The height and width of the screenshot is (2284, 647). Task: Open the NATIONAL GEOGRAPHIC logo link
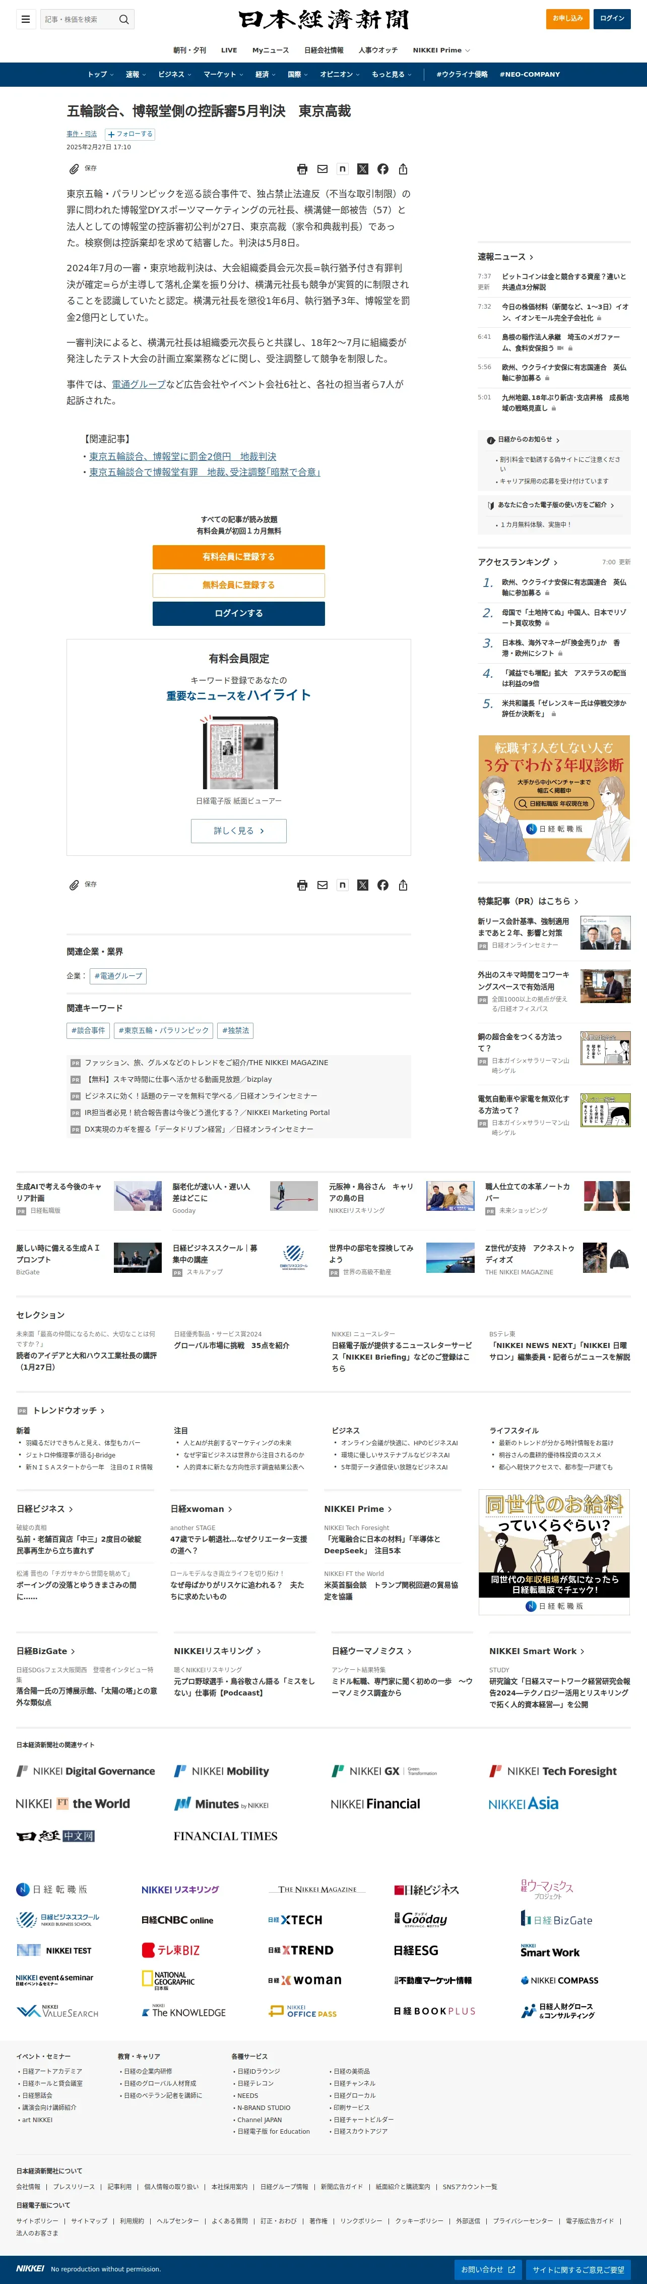[168, 1980]
